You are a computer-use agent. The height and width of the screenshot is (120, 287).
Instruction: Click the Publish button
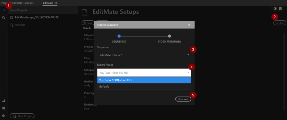point(280,23)
